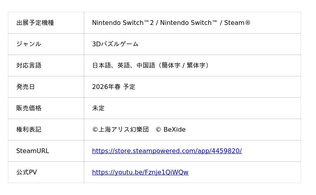Viewport: 316px width, 195px height.
Task: Click the 対応言語 label cell
Action: pos(29,66)
